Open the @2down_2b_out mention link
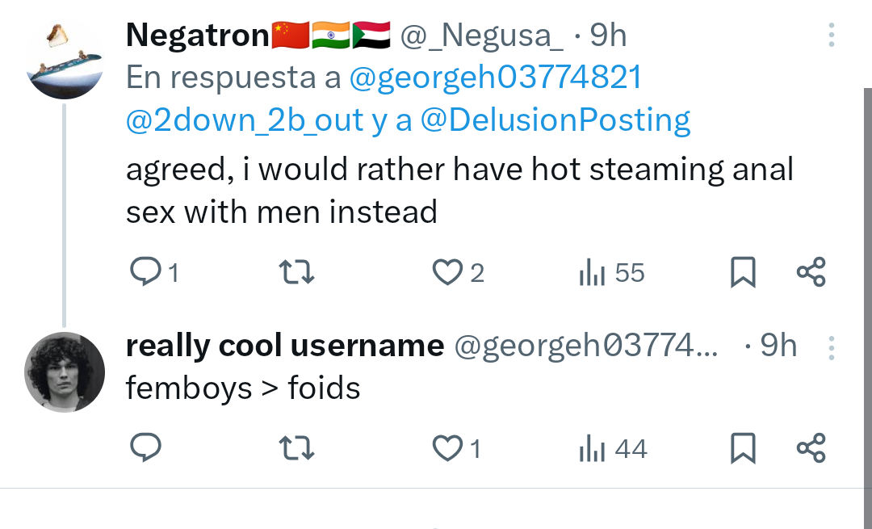872x529 pixels. [245, 120]
